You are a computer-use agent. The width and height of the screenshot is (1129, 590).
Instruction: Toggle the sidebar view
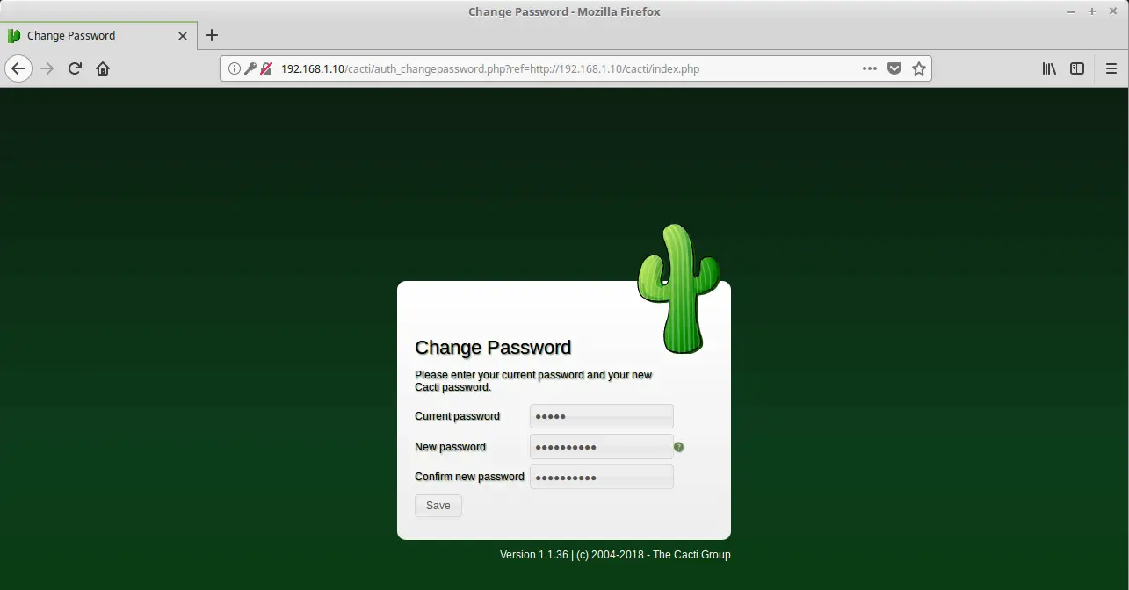[x=1077, y=68]
